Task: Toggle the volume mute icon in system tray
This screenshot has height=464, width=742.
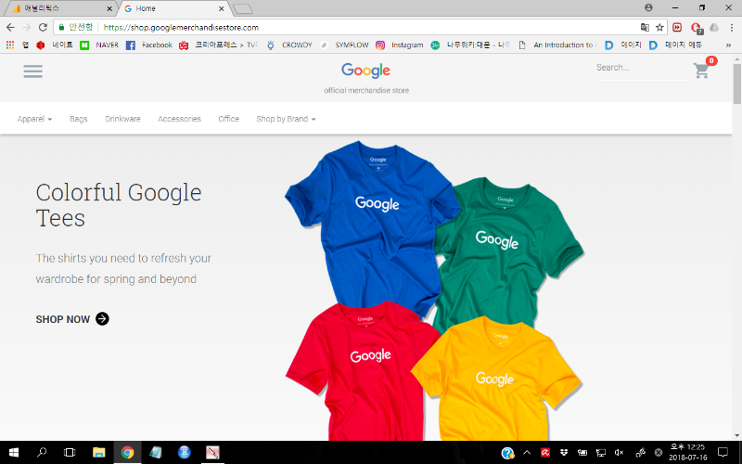Action: click(x=619, y=453)
